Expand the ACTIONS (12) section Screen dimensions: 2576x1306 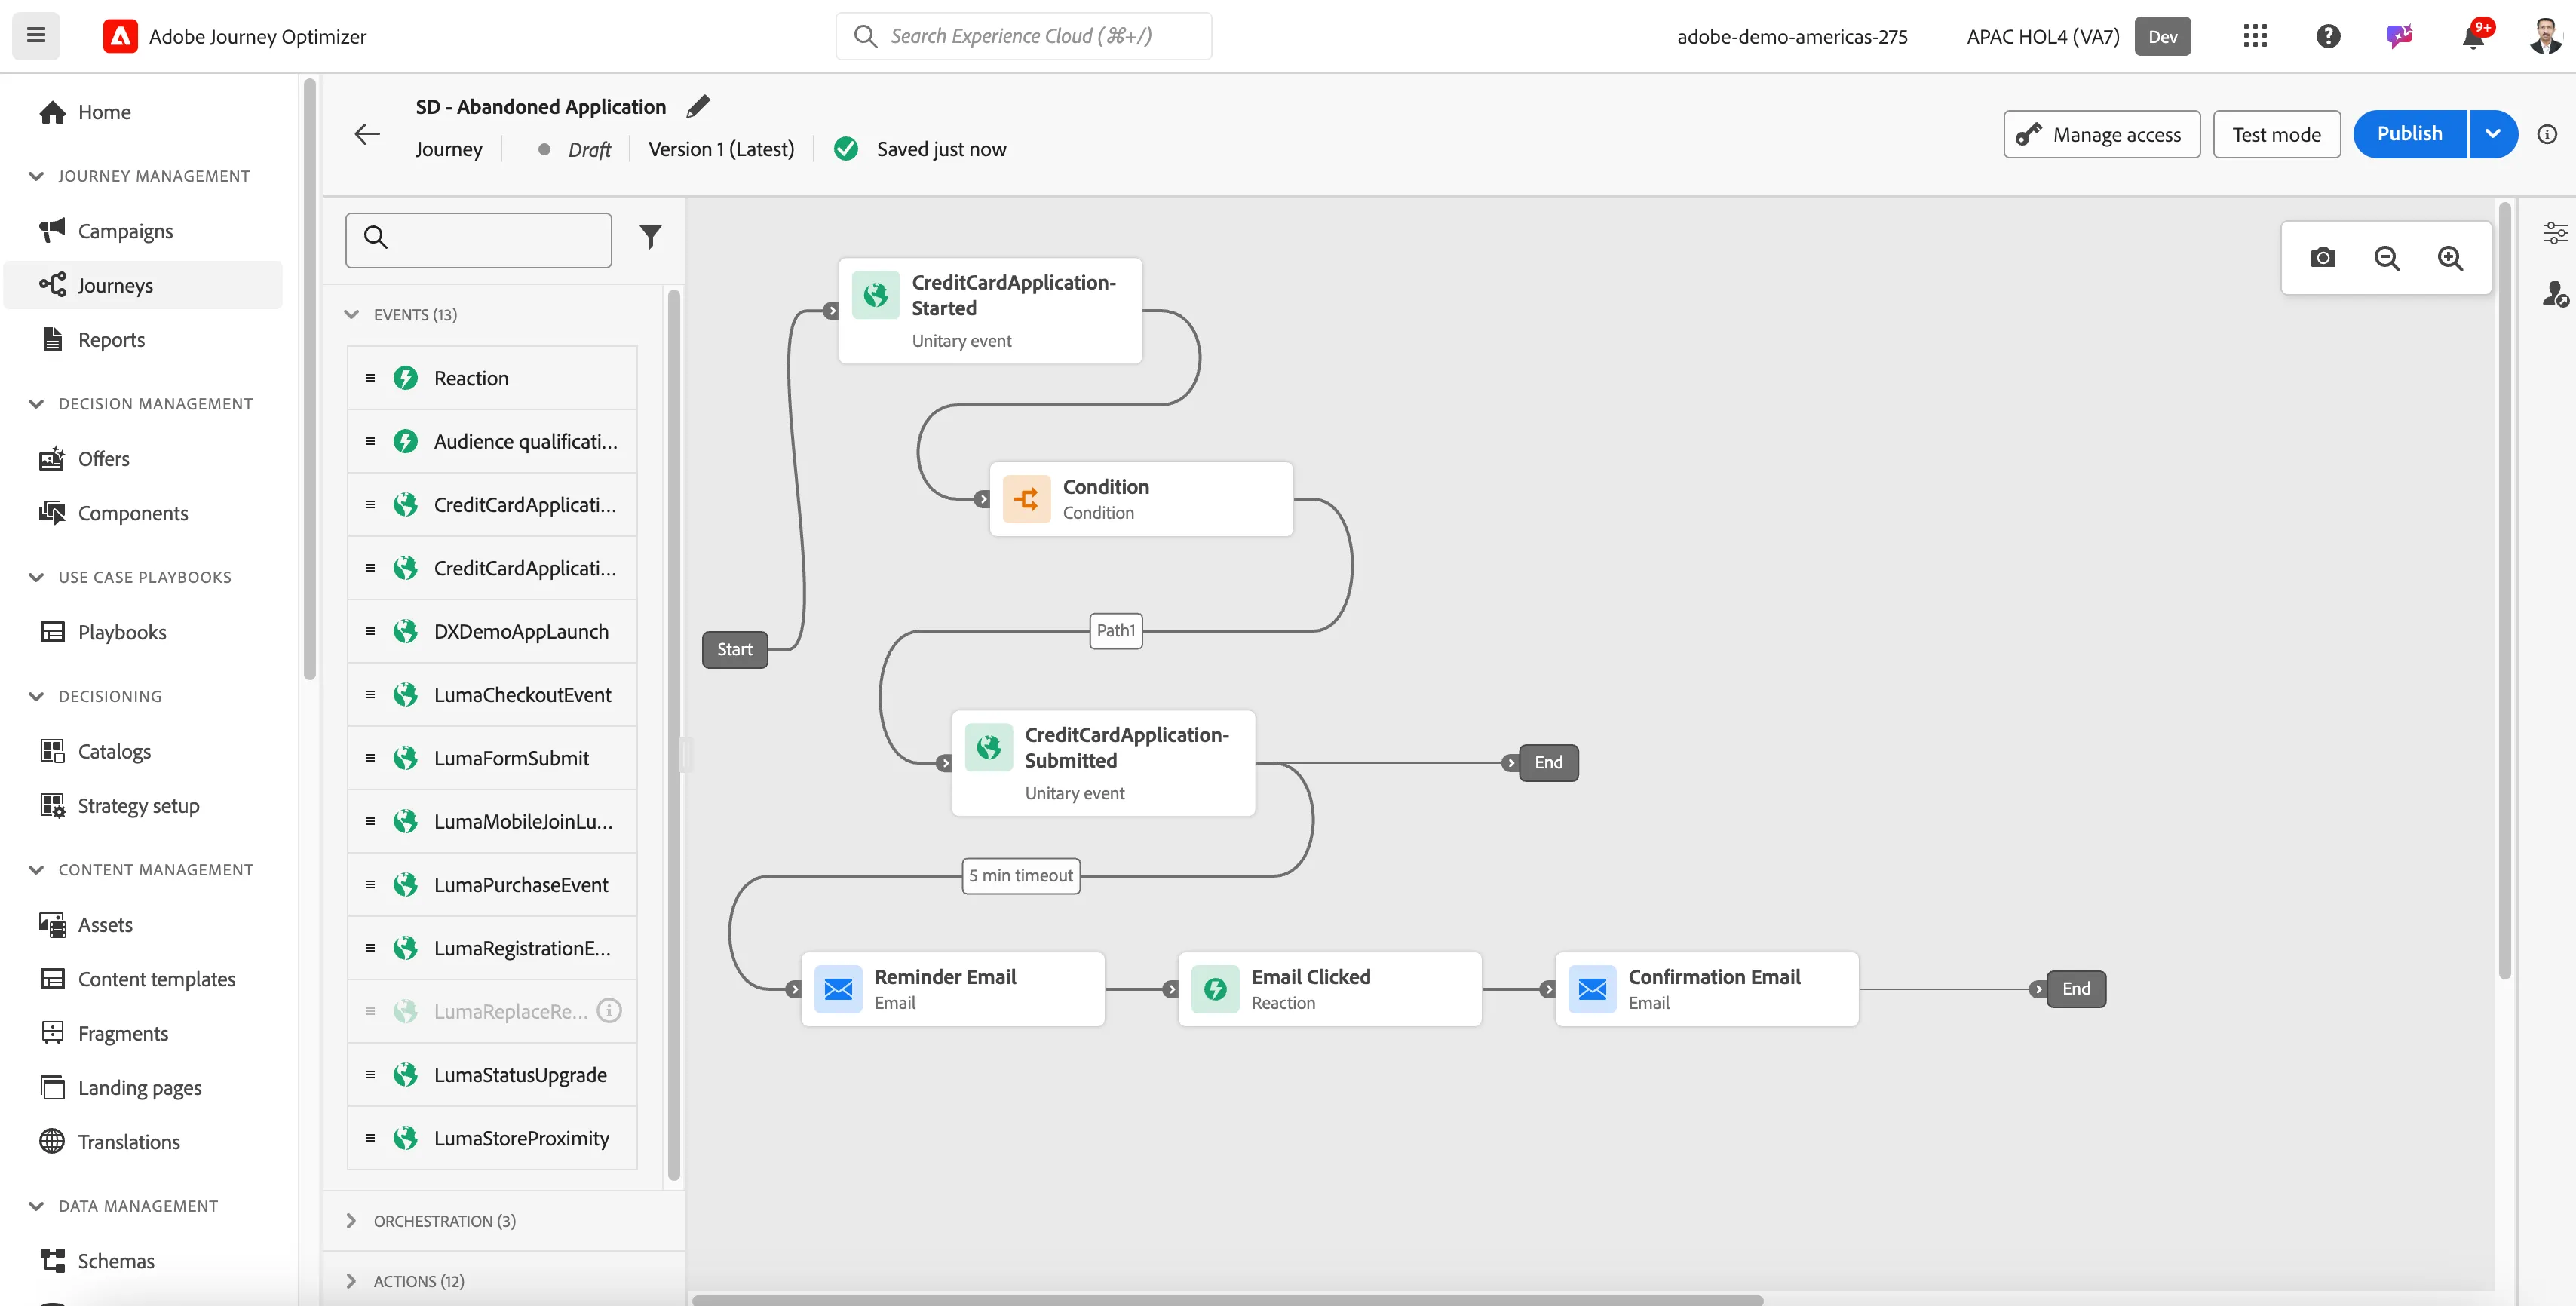[x=351, y=1281]
